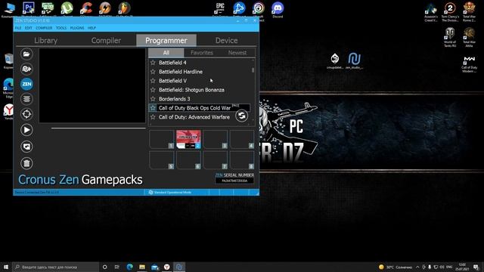Screen dimensions: 484x272
Task: Click memory slot 1
Action: pyautogui.click(x=162, y=139)
